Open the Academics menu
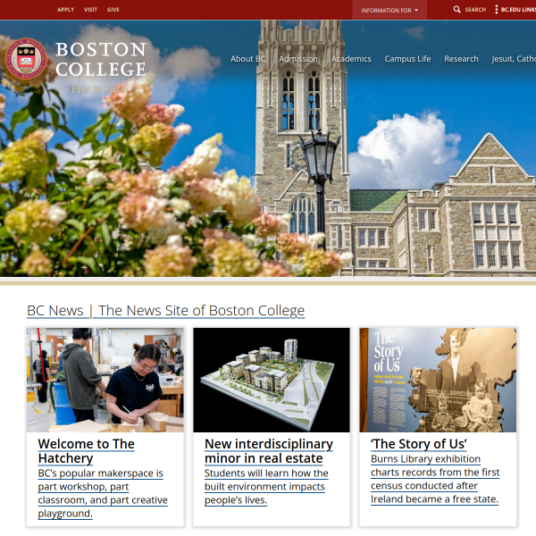Image resolution: width=536 pixels, height=536 pixels. tap(351, 59)
